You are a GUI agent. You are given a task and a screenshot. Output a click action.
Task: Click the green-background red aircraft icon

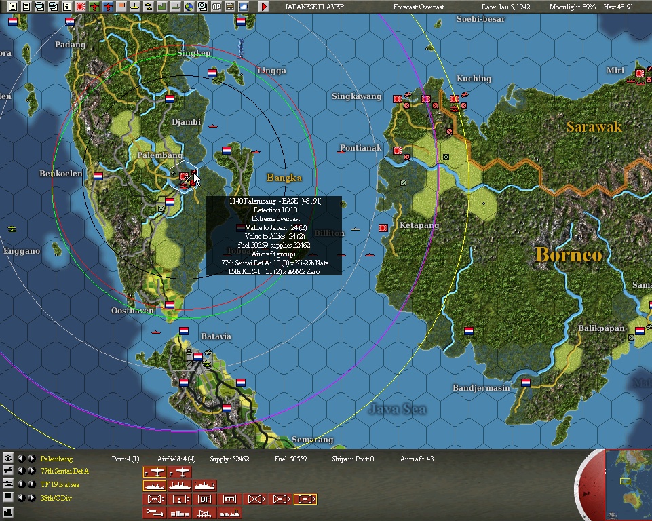point(94,7)
